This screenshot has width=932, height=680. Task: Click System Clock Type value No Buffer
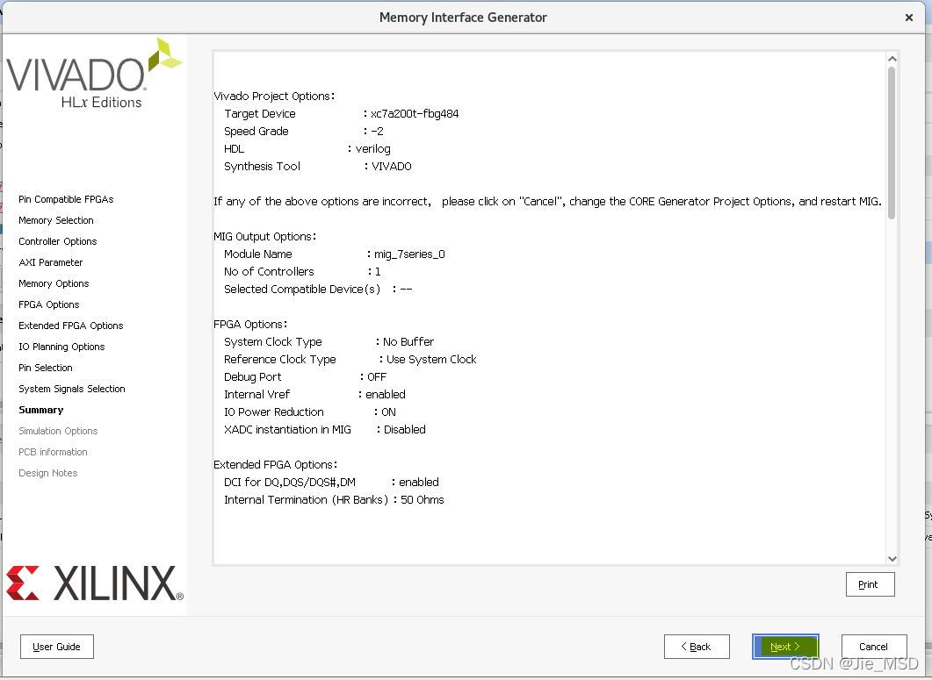pos(408,342)
